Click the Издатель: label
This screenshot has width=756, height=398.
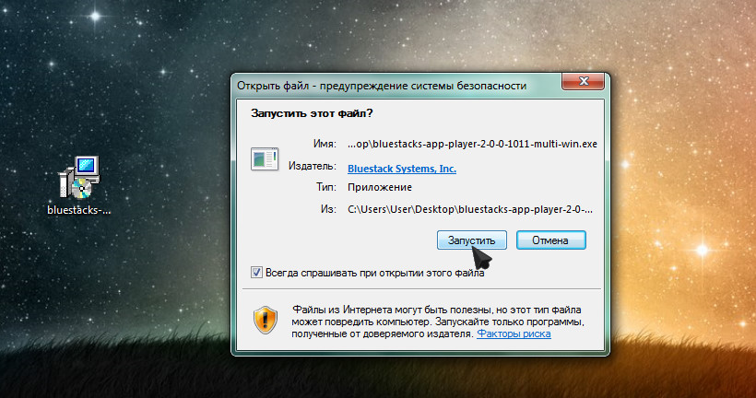pos(312,166)
